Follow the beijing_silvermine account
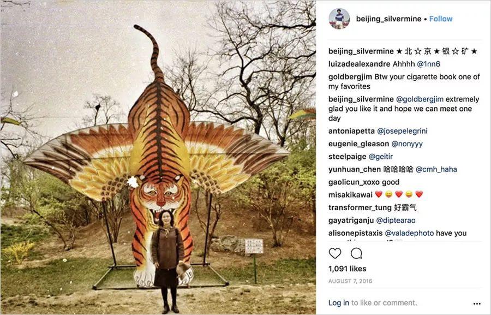This screenshot has width=491, height=315. (x=441, y=19)
